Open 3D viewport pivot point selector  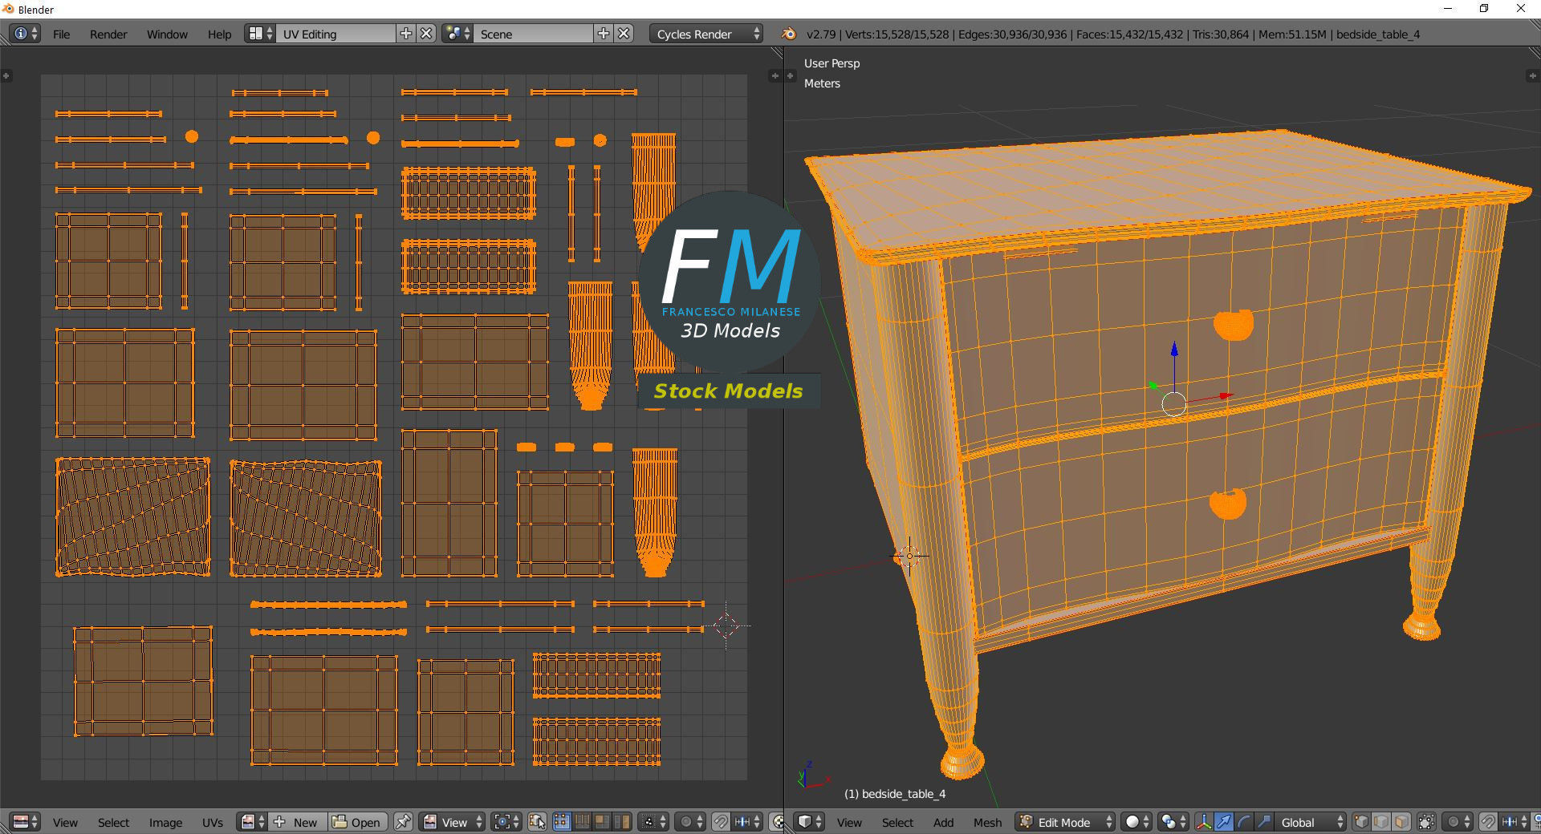(1173, 822)
